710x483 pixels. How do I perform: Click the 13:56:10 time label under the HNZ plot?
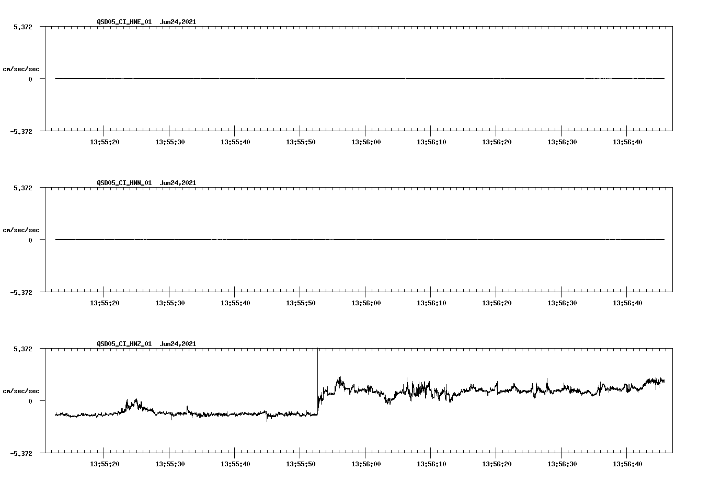coord(431,464)
